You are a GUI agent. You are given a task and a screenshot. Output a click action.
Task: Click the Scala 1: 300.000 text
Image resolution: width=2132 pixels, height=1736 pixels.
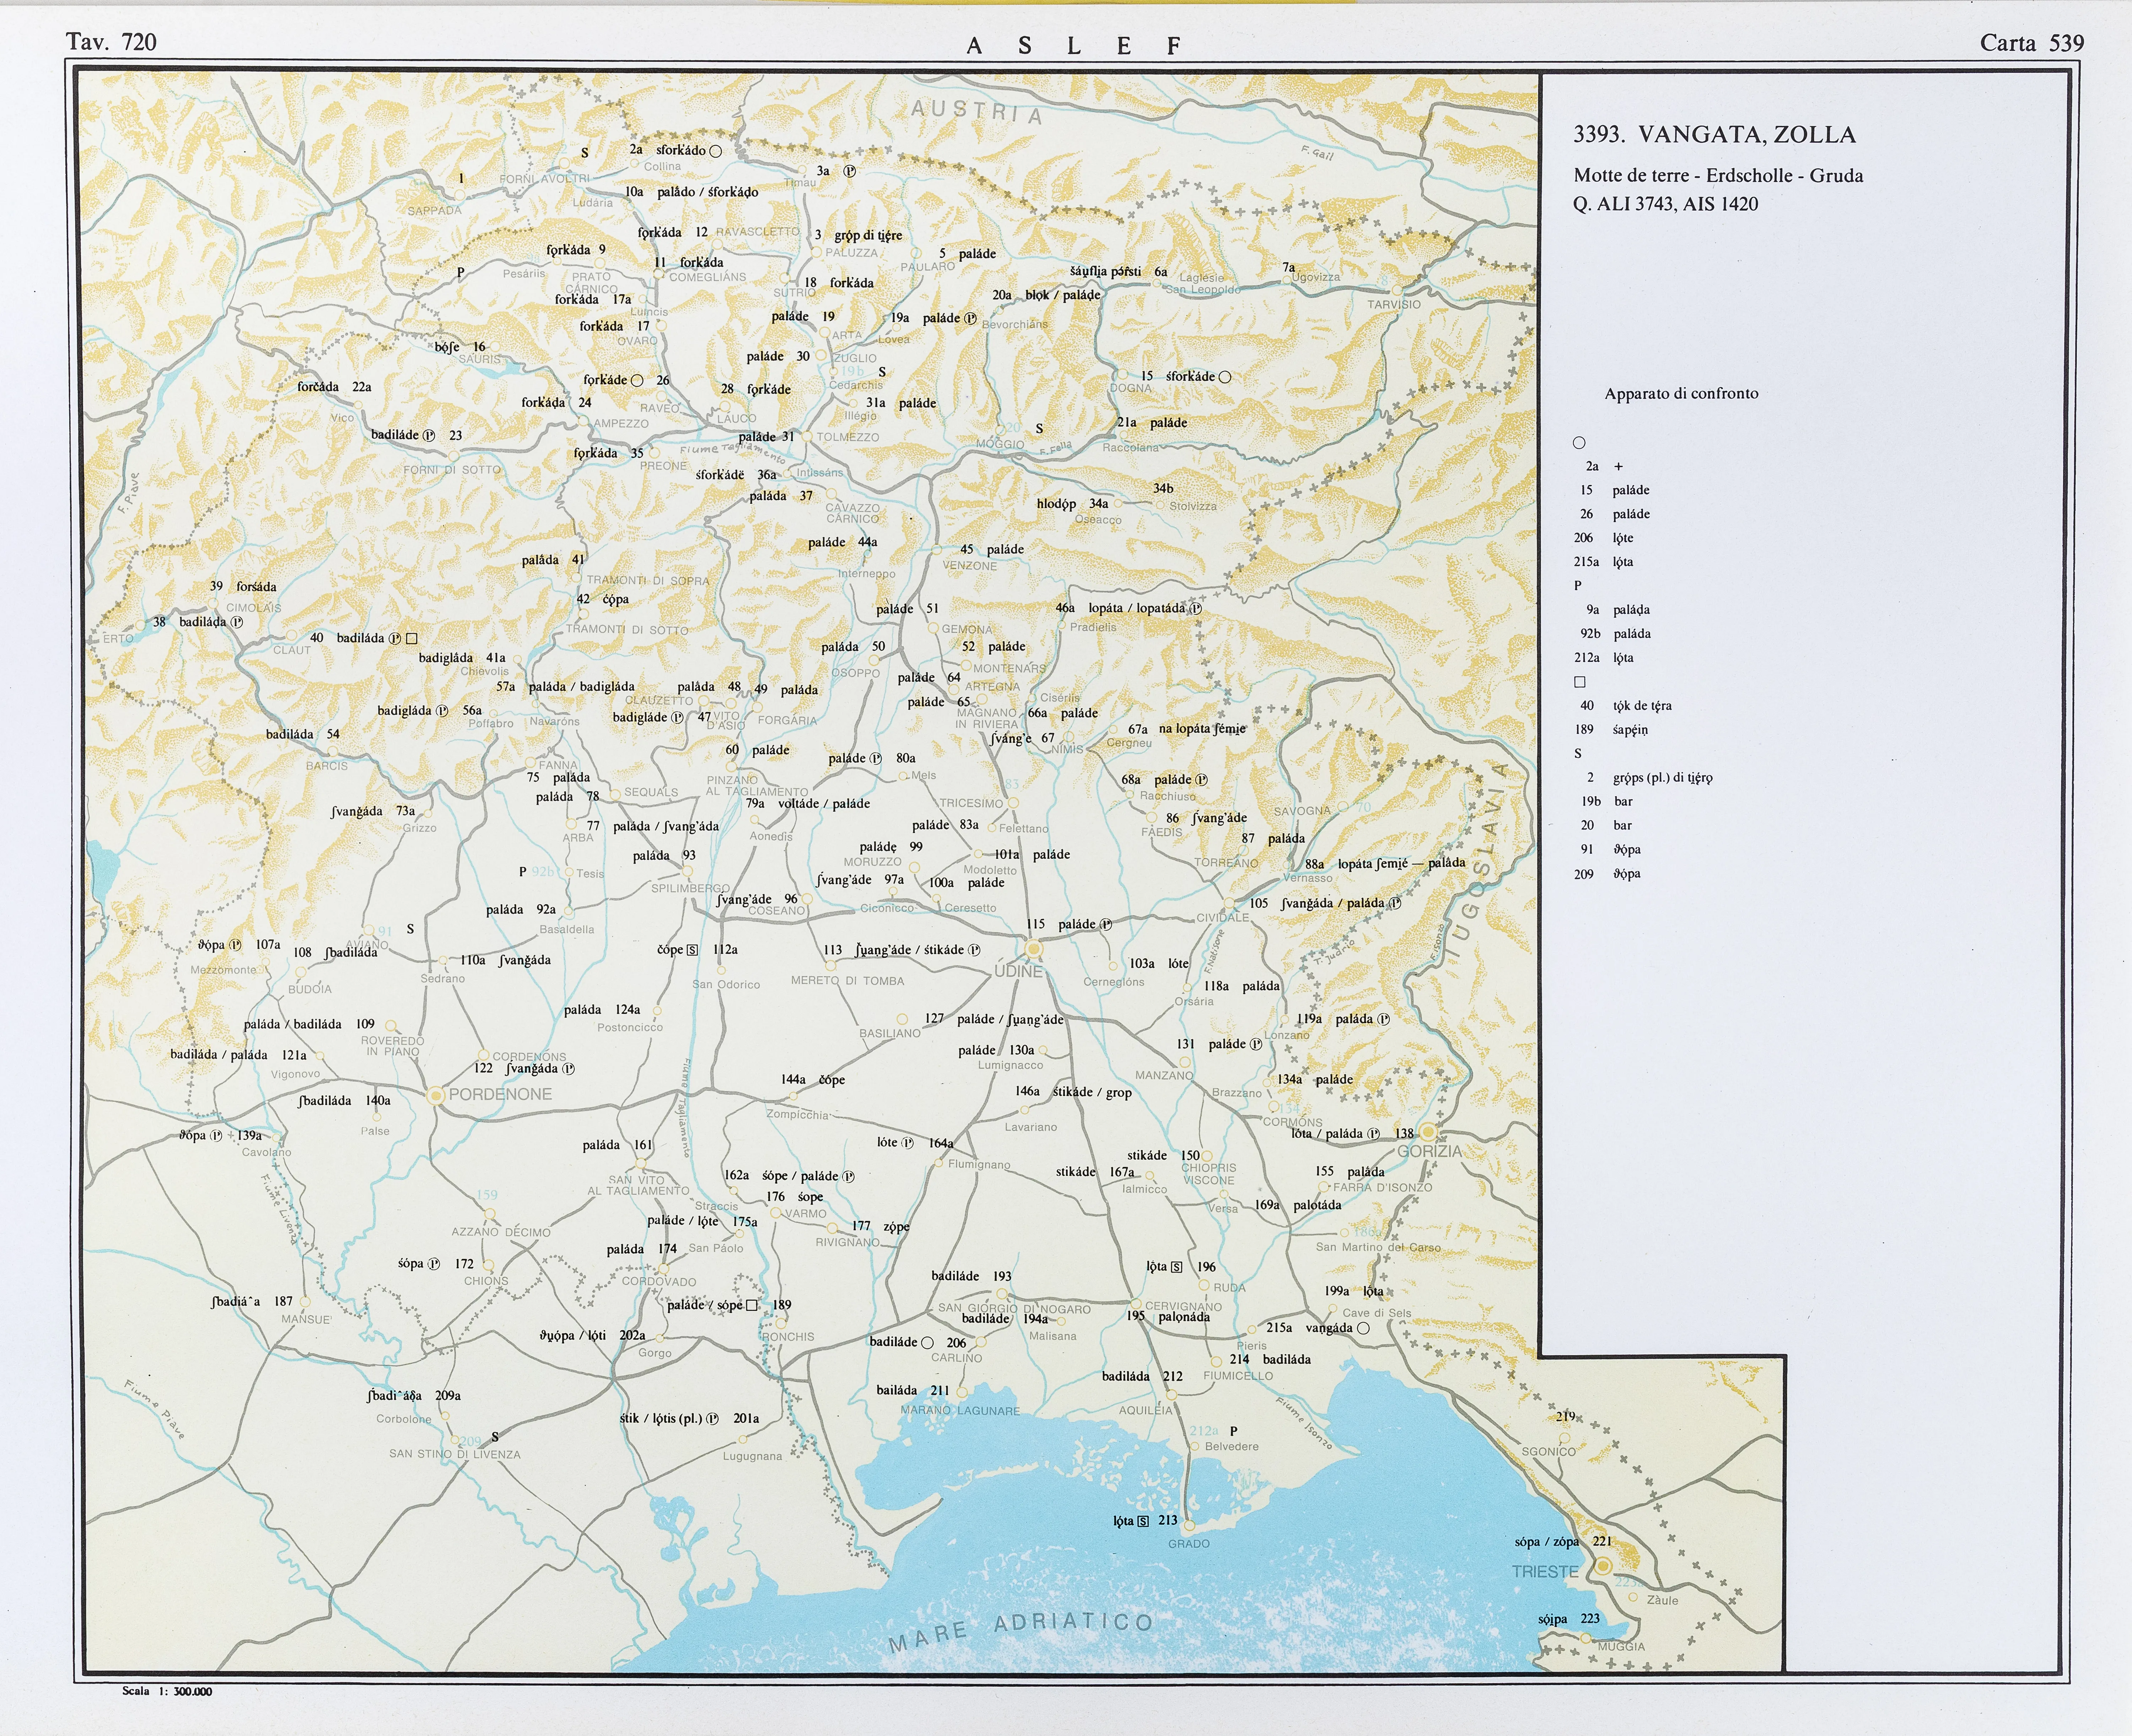[x=167, y=1691]
